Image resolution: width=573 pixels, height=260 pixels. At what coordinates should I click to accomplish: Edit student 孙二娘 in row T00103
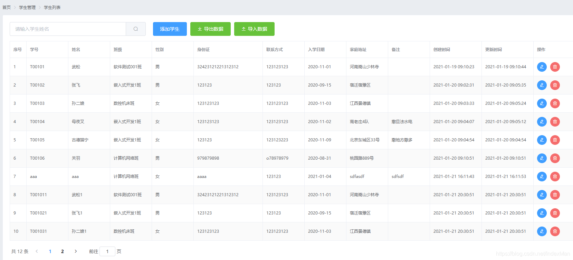(542, 103)
